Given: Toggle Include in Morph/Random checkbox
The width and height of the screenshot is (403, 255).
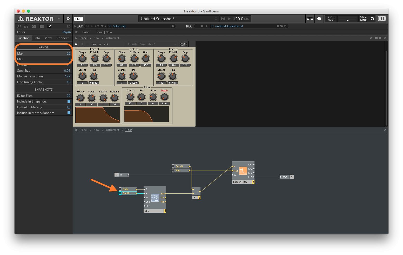Looking at the screenshot, I should 69,113.
